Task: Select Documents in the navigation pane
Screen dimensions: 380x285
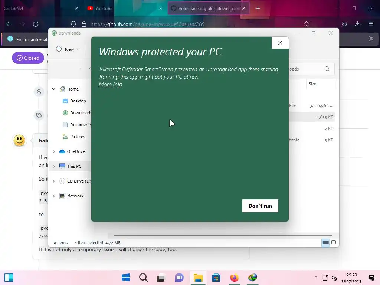Action: pos(77,125)
